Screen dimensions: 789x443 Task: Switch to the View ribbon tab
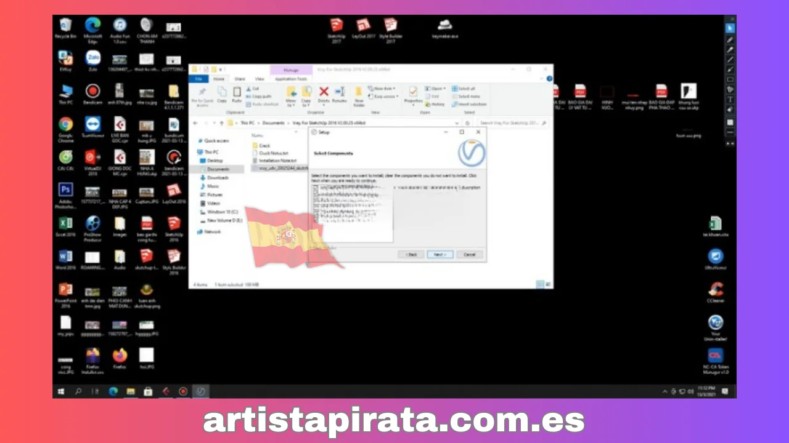click(x=260, y=79)
